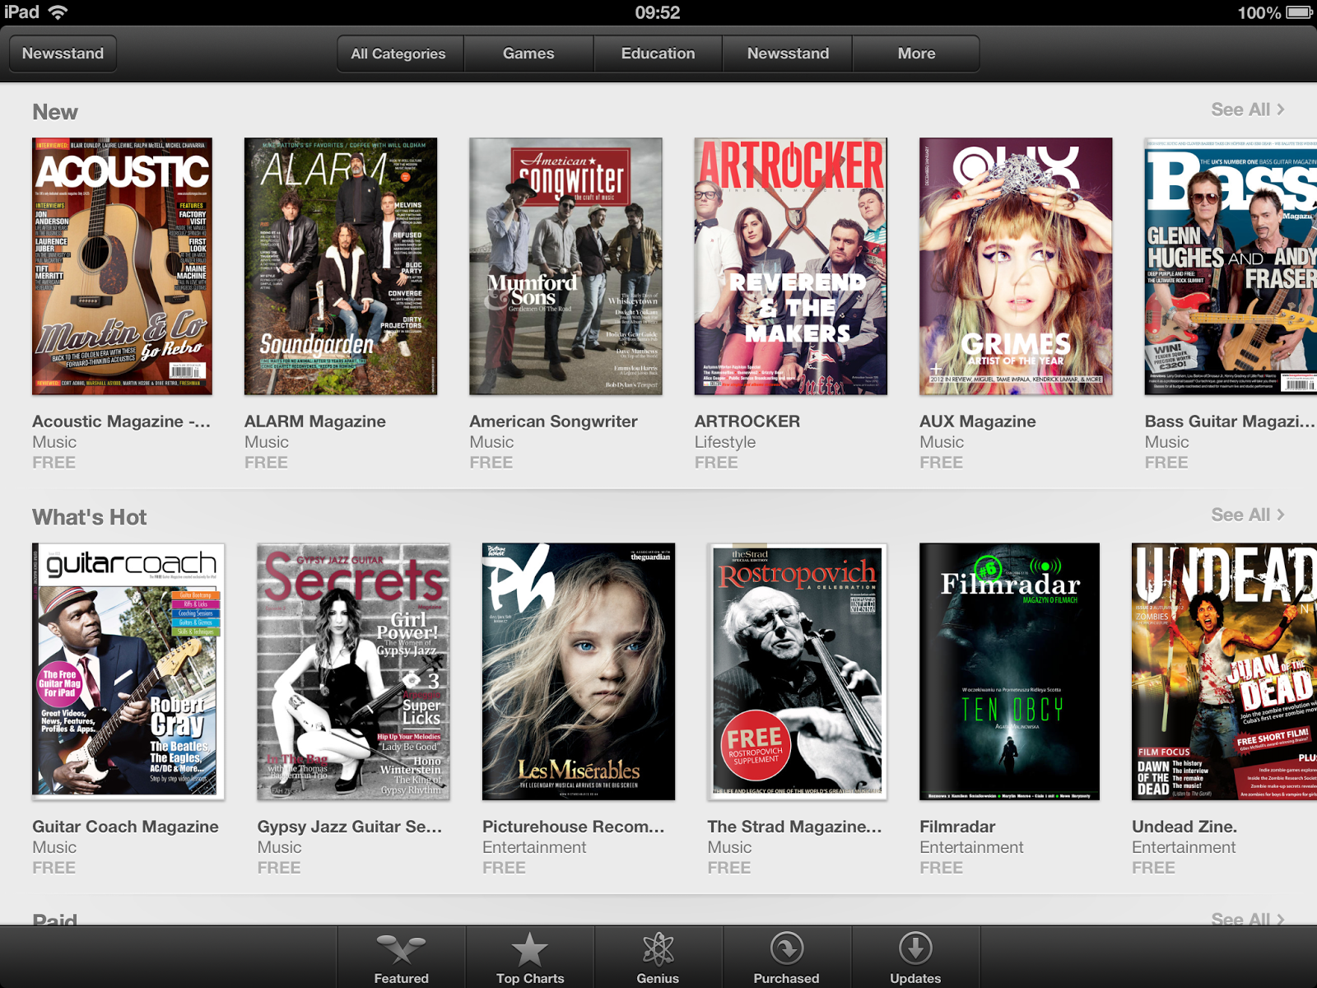1317x988 pixels.
Task: Open the Top Charts star icon
Action: tap(530, 949)
